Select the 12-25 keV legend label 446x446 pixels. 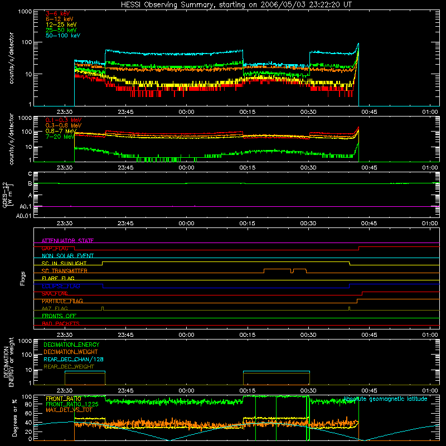tap(61, 25)
